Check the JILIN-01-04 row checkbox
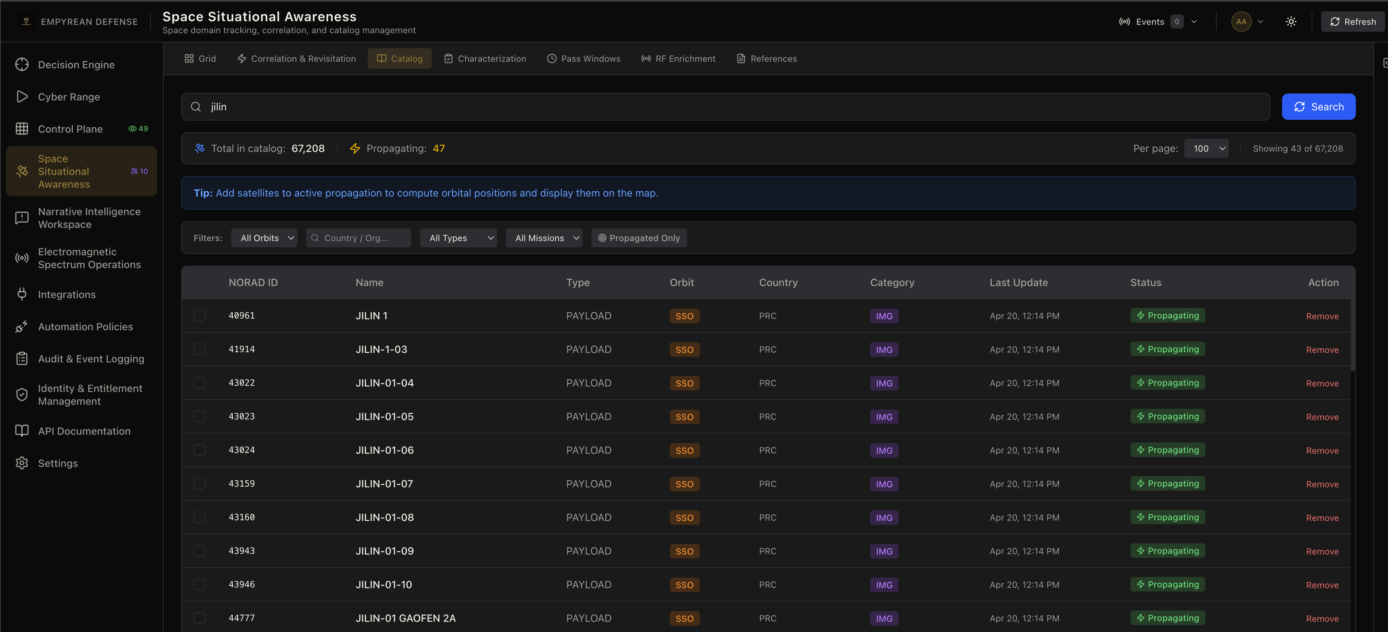The image size is (1388, 632). coord(199,383)
